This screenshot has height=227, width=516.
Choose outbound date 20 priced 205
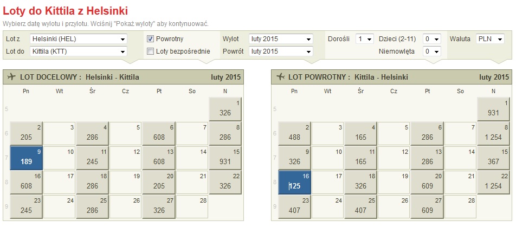point(159,182)
